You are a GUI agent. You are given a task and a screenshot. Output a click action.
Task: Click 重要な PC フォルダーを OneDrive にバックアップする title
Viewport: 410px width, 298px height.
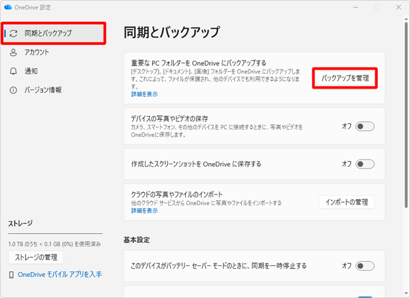pyautogui.click(x=199, y=63)
